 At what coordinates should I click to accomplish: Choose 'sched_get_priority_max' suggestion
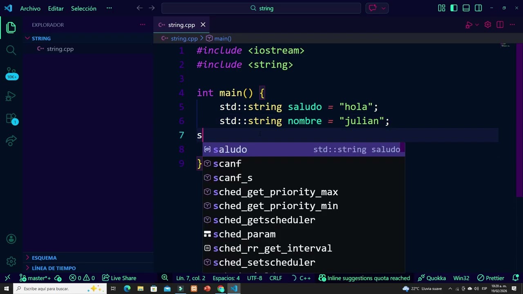pos(304,192)
